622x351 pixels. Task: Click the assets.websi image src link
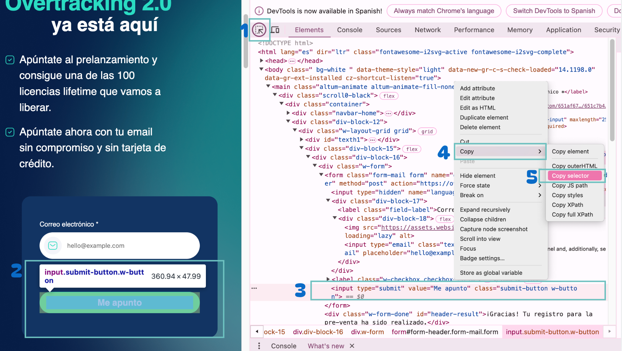417,227
